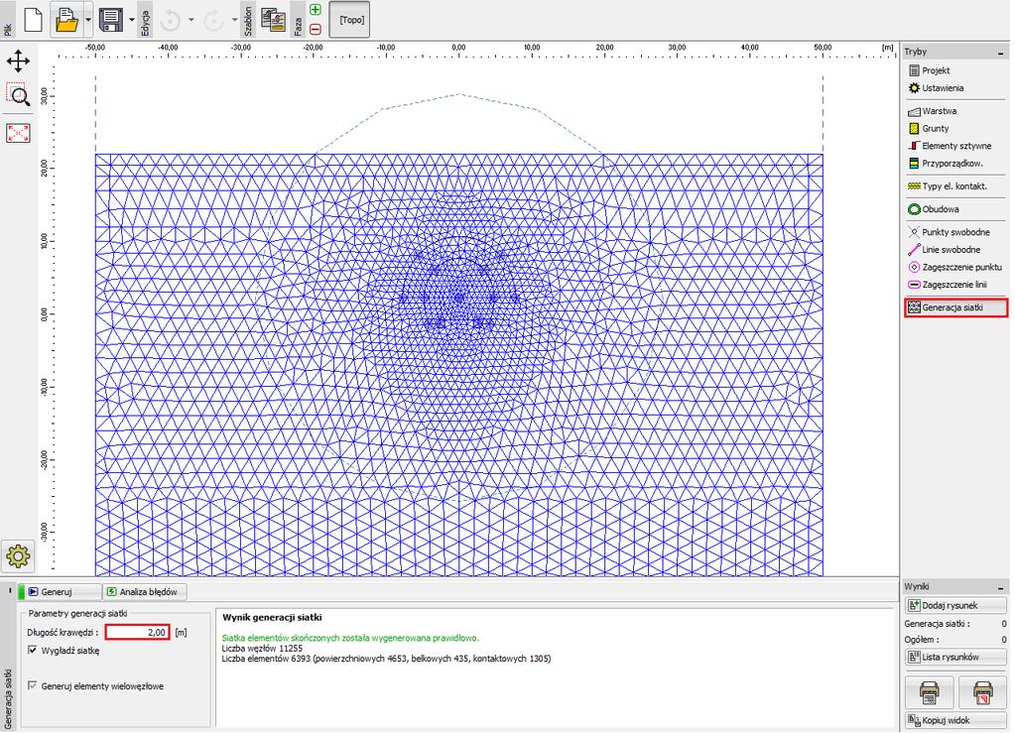Click the Liczba węzłów 11255 text
Image resolution: width=1015 pixels, height=733 pixels.
262,649
